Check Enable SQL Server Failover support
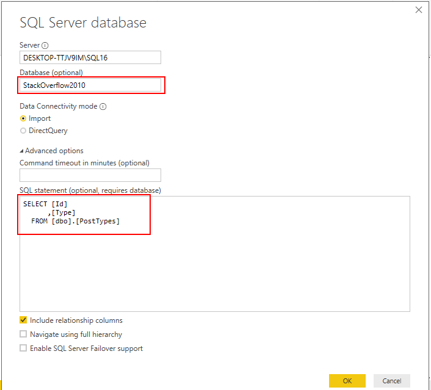431x390 pixels. click(x=23, y=348)
